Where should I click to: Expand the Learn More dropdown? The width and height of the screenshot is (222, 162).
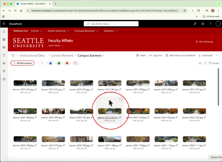pyautogui.click(x=56, y=46)
